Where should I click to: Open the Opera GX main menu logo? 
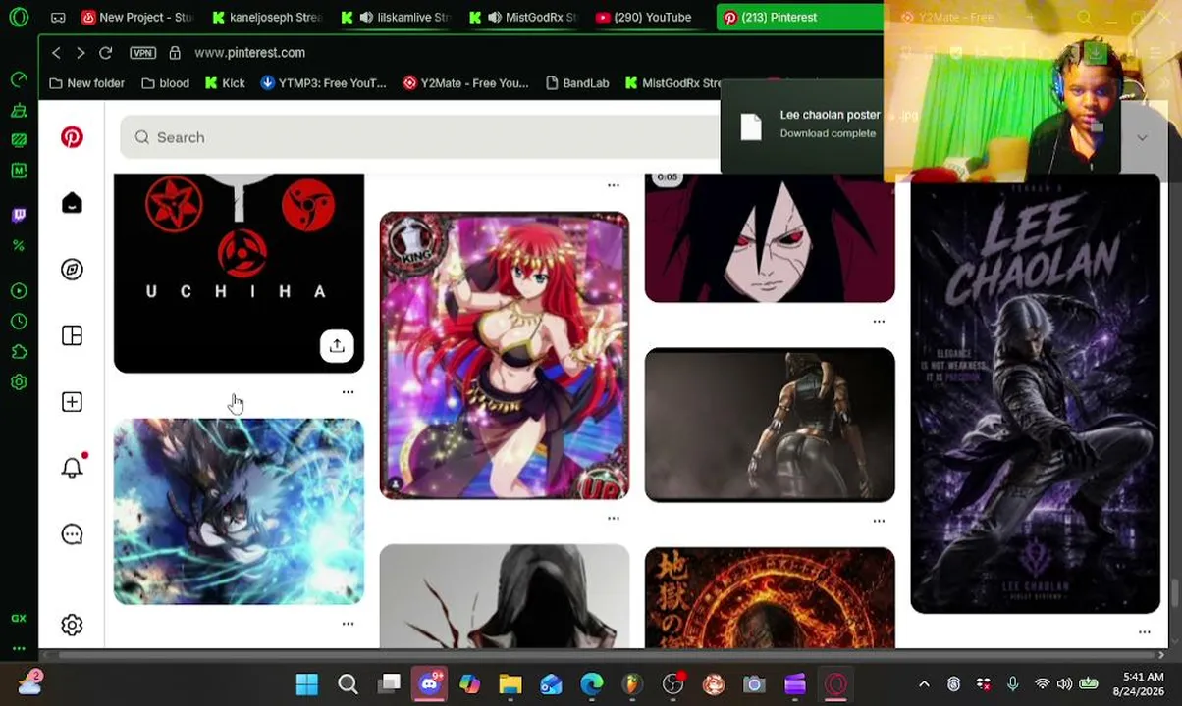(19, 17)
